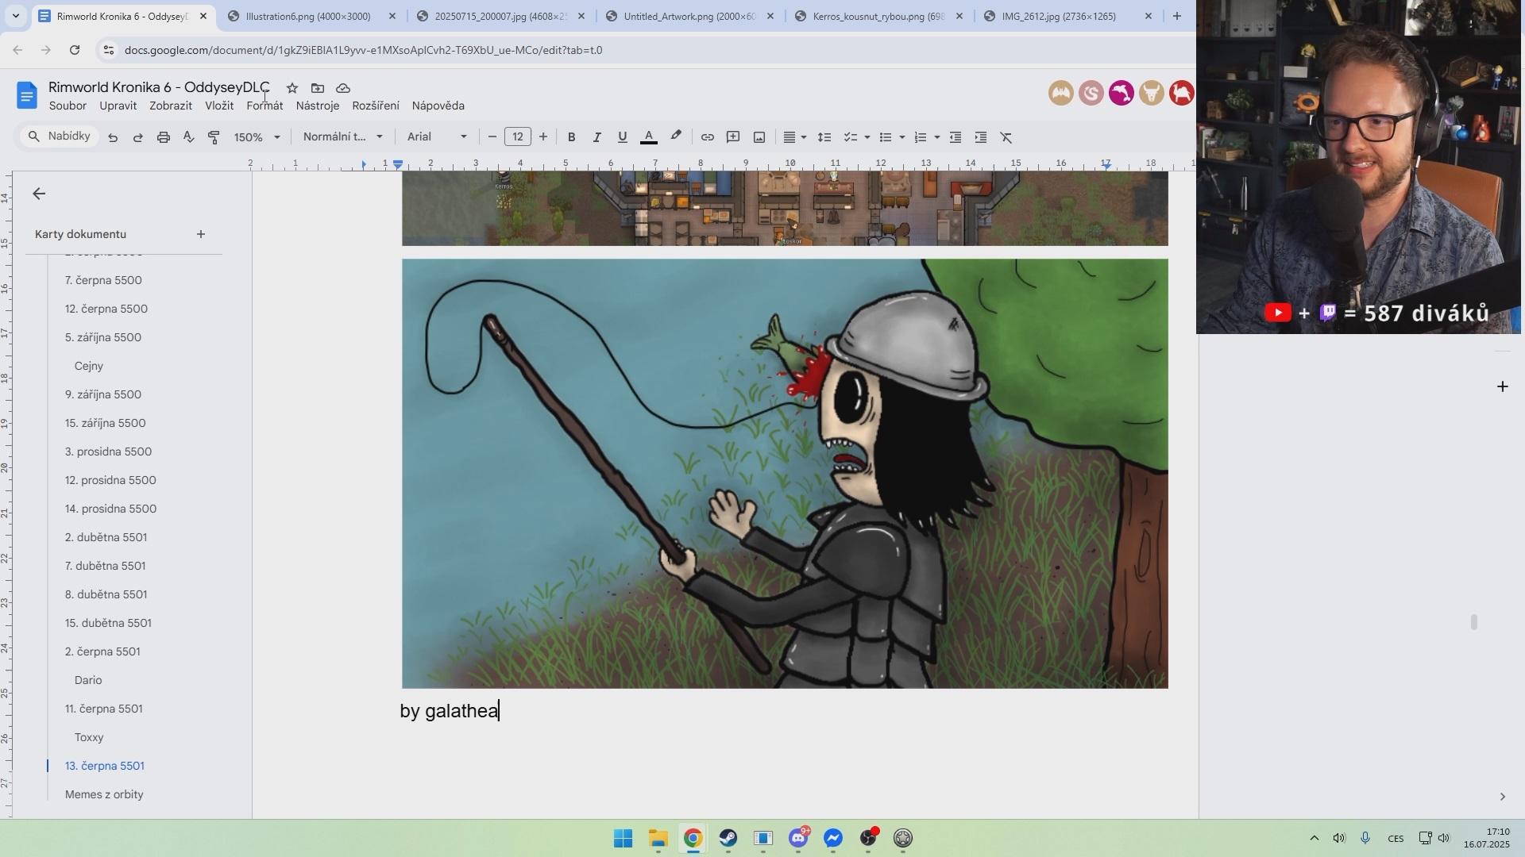Screen dimensions: 1525x857
Task: Open the Nástroje menu
Action: [x=318, y=106]
